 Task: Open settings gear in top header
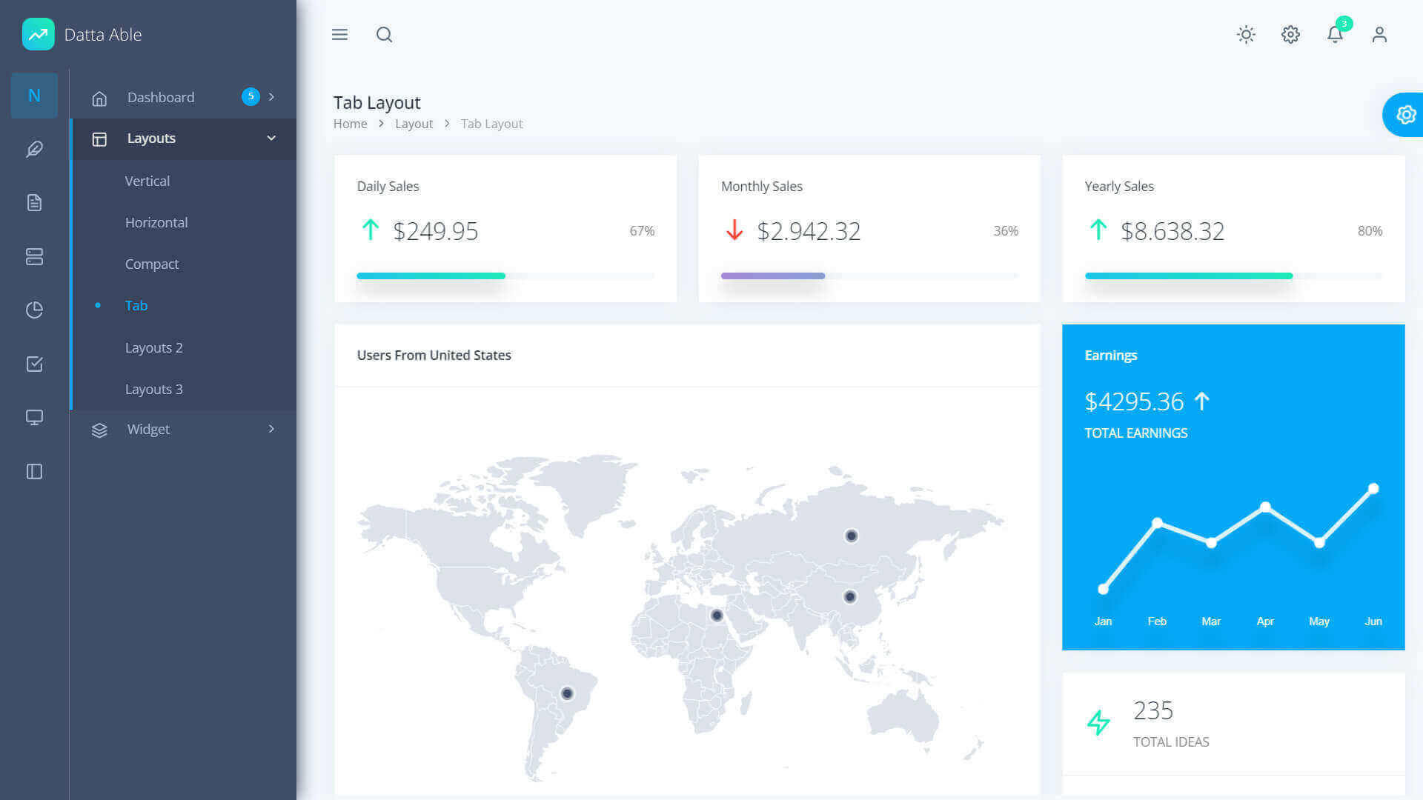(x=1290, y=35)
